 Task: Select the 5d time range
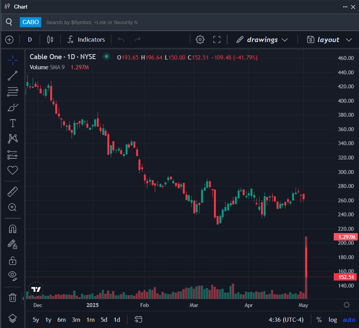[x=104, y=319]
